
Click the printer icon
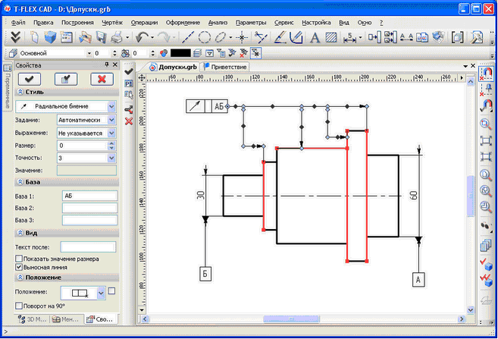pyautogui.click(x=117, y=37)
